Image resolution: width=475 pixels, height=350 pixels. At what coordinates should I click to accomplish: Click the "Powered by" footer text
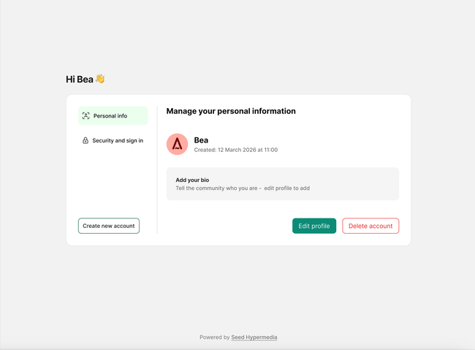(215, 338)
